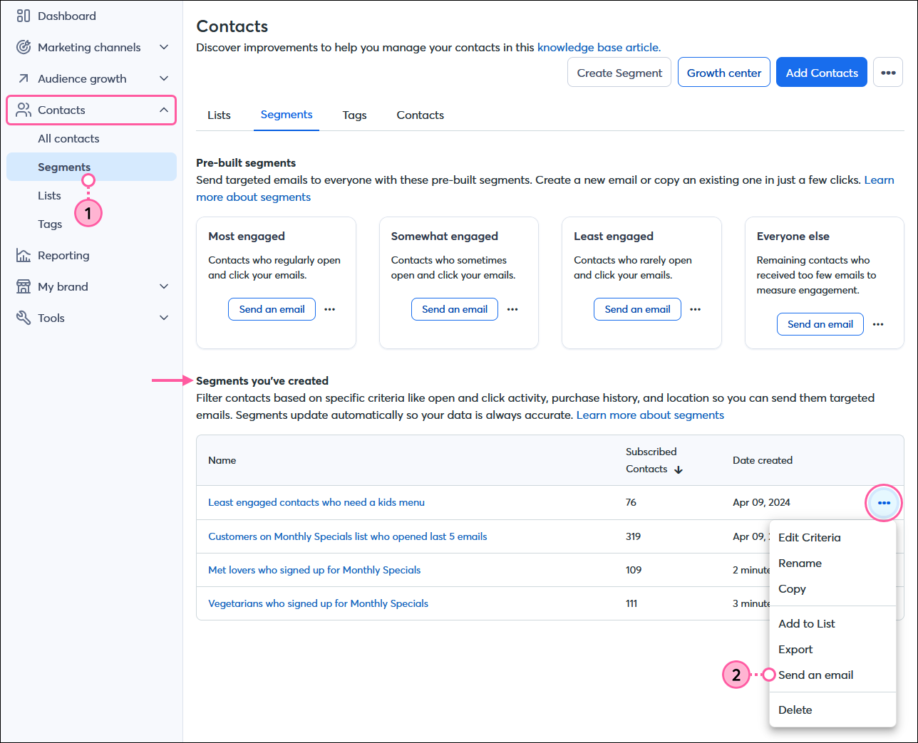Click the Reporting chart icon
Viewport: 918px width, 743px height.
[x=24, y=255]
